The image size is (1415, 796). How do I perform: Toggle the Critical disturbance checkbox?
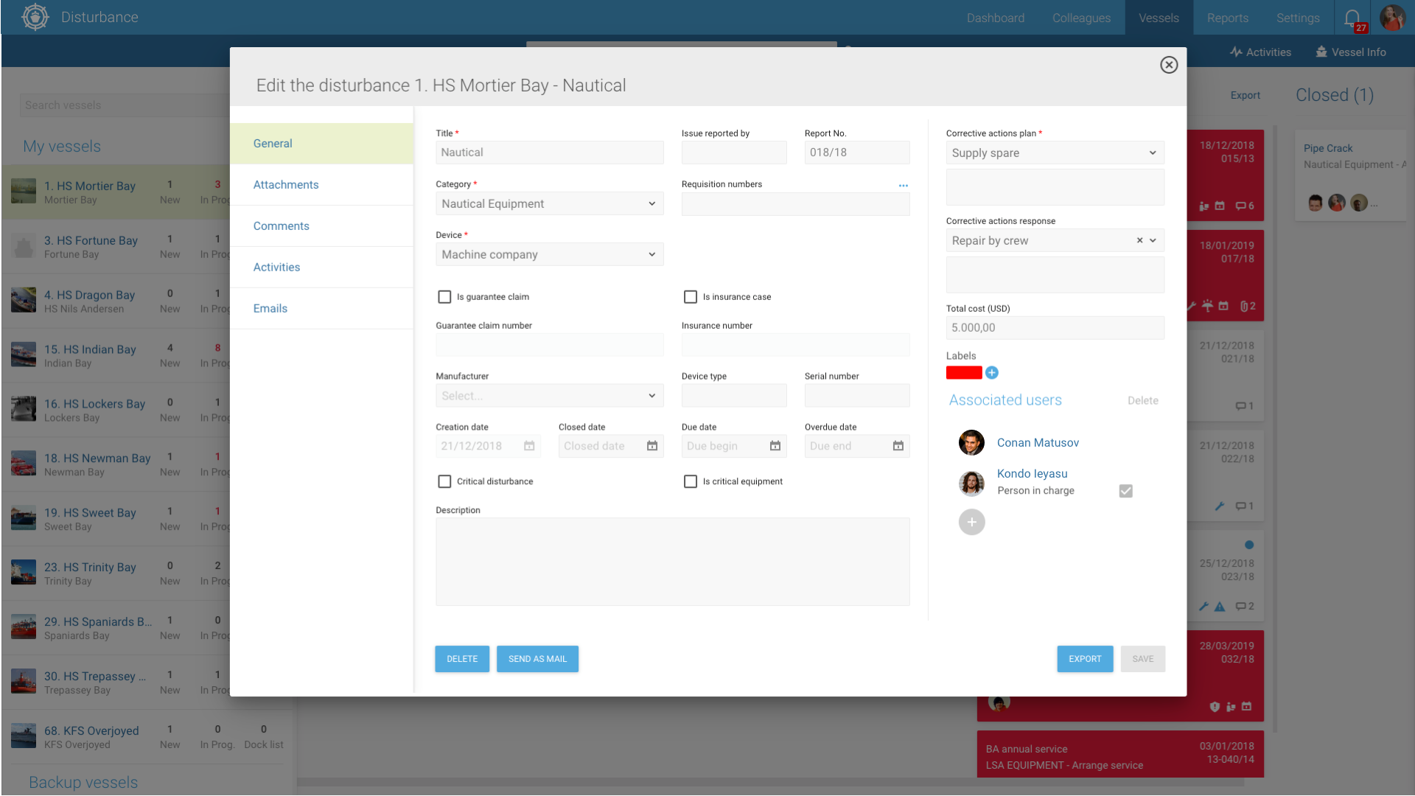pyautogui.click(x=444, y=481)
